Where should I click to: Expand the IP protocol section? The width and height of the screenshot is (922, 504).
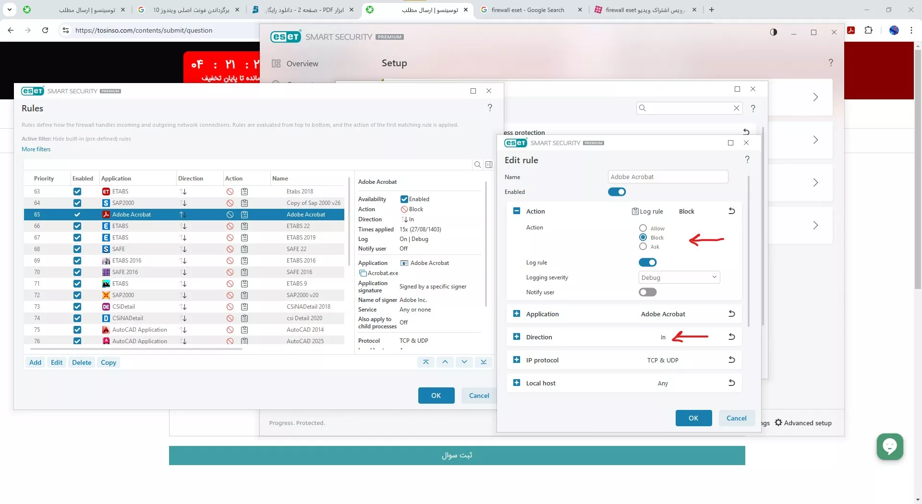pyautogui.click(x=517, y=360)
